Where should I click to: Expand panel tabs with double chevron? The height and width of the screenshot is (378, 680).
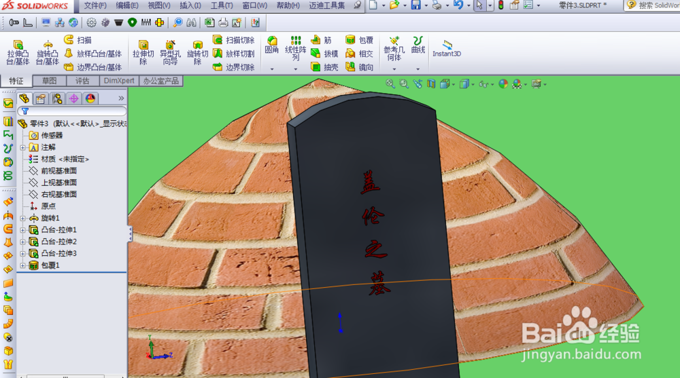pyautogui.click(x=121, y=98)
